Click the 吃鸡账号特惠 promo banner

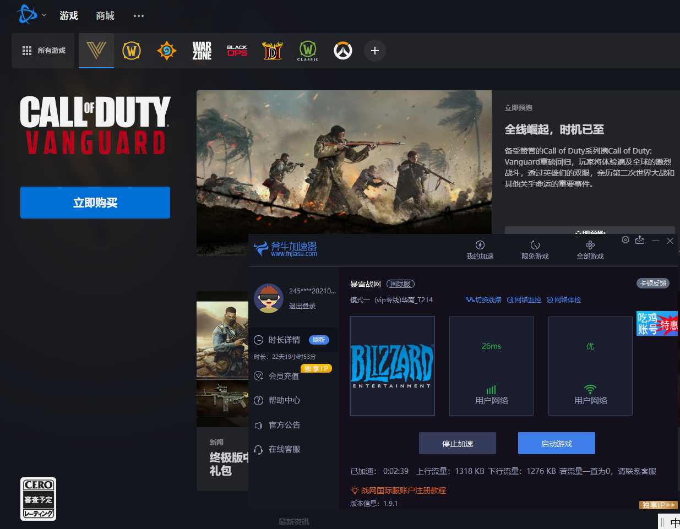[x=657, y=323]
